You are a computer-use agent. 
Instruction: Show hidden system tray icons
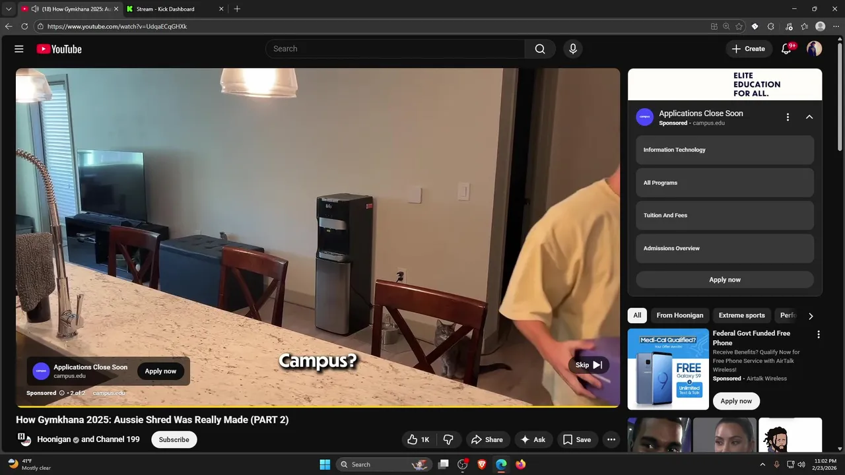point(762,464)
